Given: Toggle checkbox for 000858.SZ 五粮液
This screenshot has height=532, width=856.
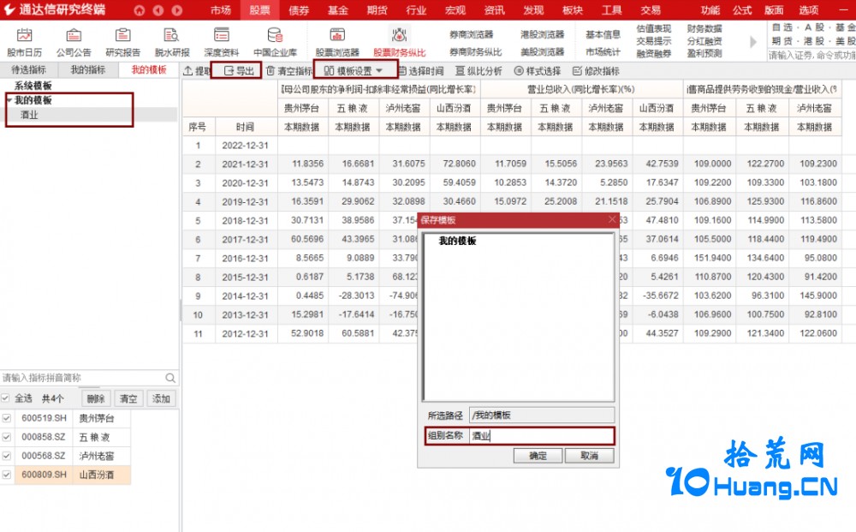Looking at the screenshot, I should 7,437.
